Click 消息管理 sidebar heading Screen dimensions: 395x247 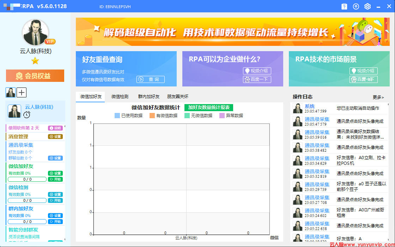(x=18, y=137)
